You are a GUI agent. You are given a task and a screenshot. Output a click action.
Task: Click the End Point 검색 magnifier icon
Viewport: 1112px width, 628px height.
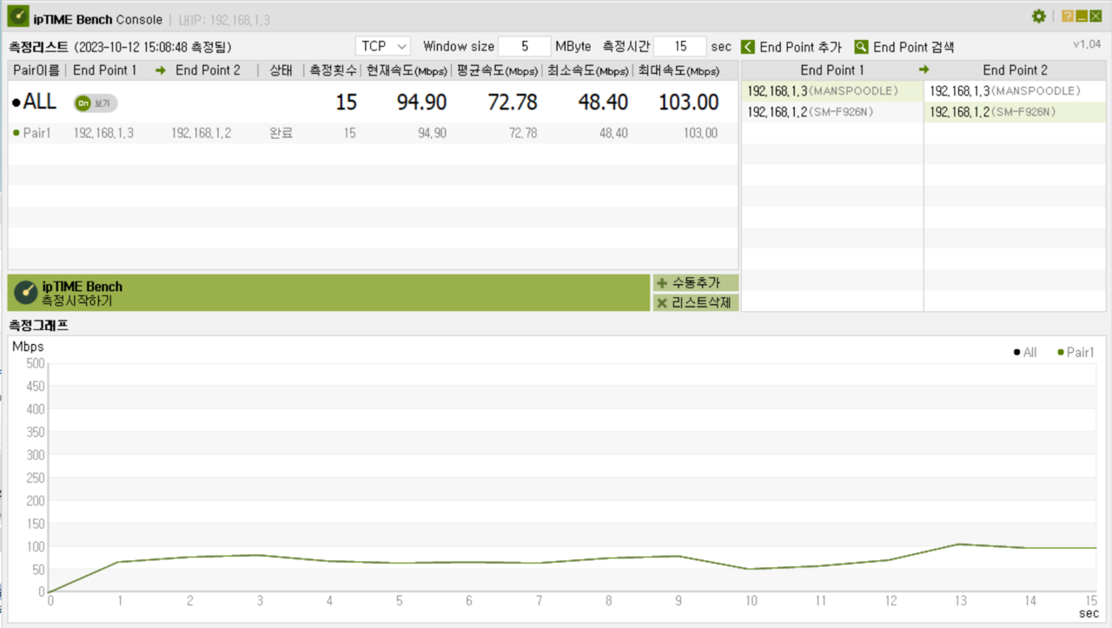click(861, 47)
